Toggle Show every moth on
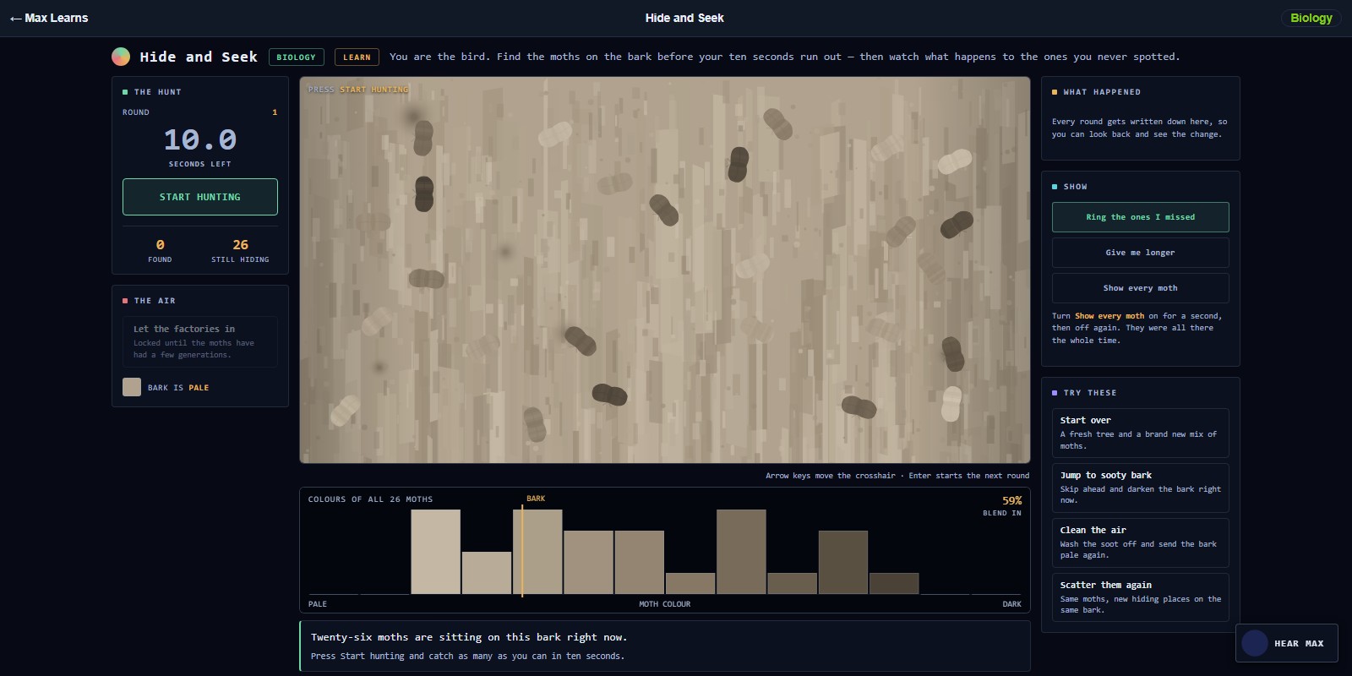Image resolution: width=1352 pixels, height=676 pixels. (1140, 288)
